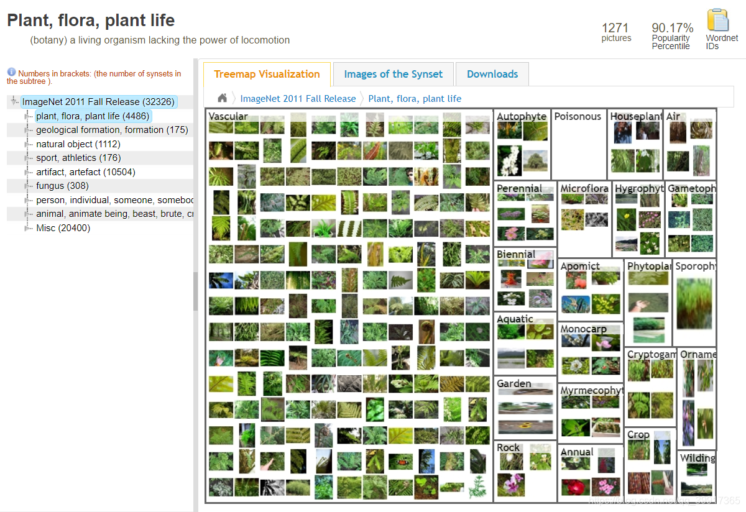The height and width of the screenshot is (512, 746).
Task: Expand geological formation tree arrow
Action: click(x=28, y=130)
